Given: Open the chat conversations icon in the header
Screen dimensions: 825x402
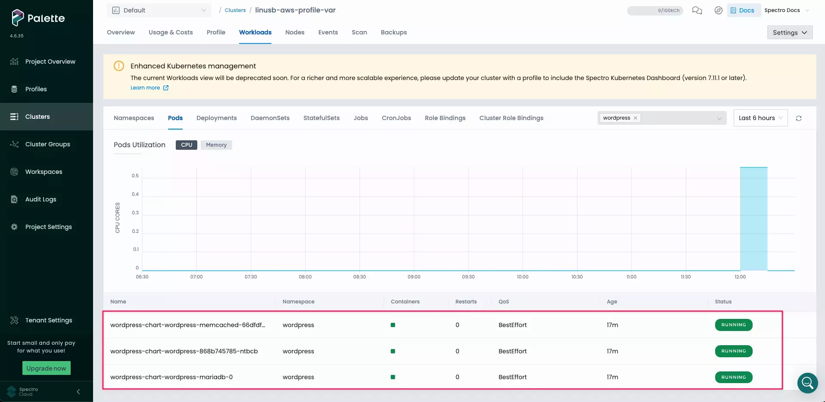Looking at the screenshot, I should click(x=697, y=10).
